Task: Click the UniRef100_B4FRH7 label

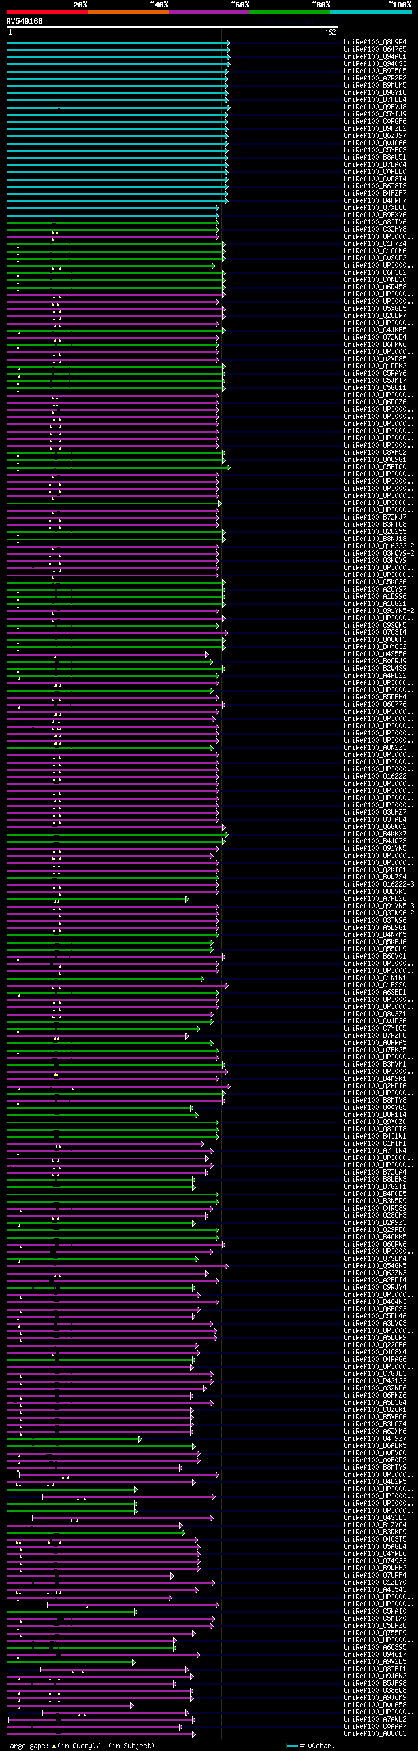Action: (x=376, y=200)
